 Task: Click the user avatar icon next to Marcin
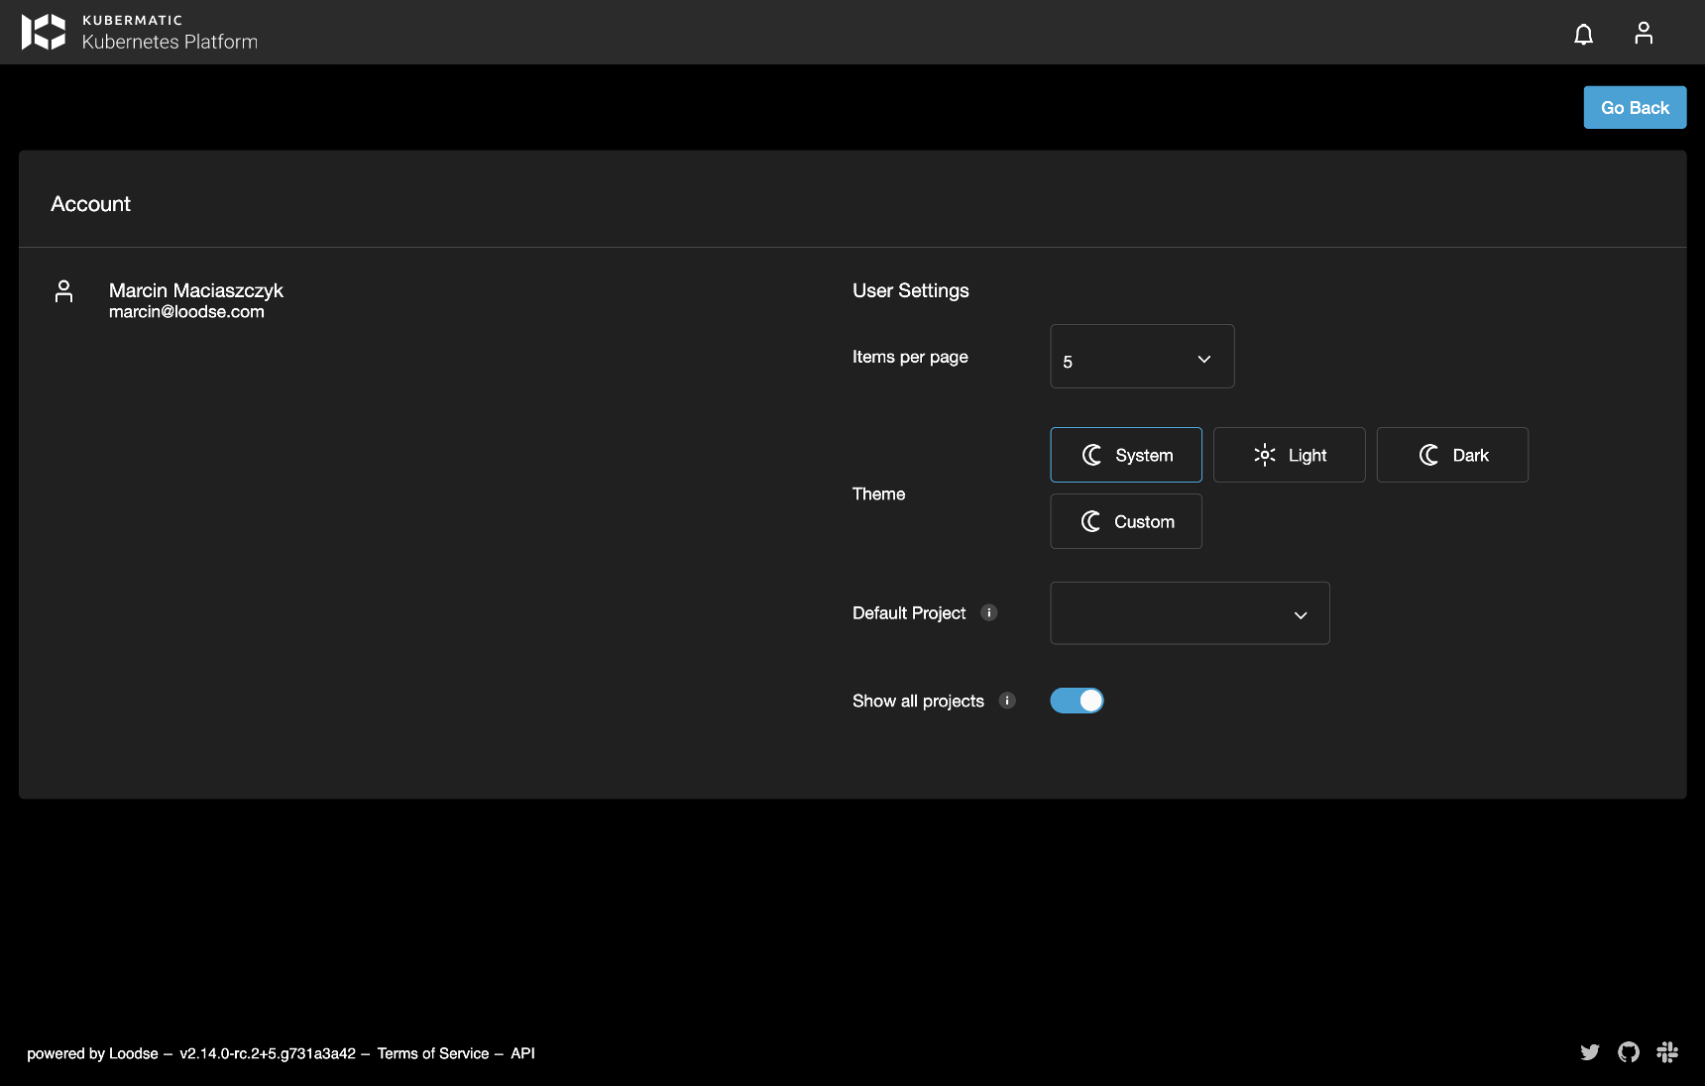(x=64, y=292)
